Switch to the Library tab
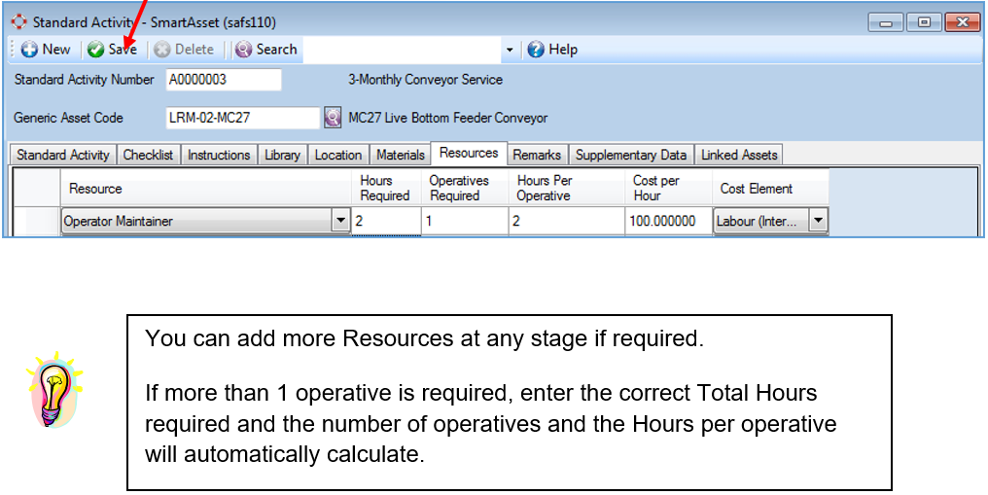This screenshot has height=495, width=988. click(282, 155)
